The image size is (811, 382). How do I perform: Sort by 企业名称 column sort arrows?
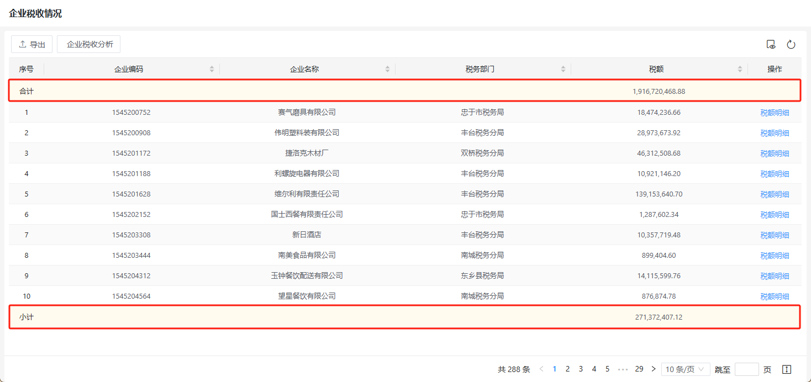387,69
